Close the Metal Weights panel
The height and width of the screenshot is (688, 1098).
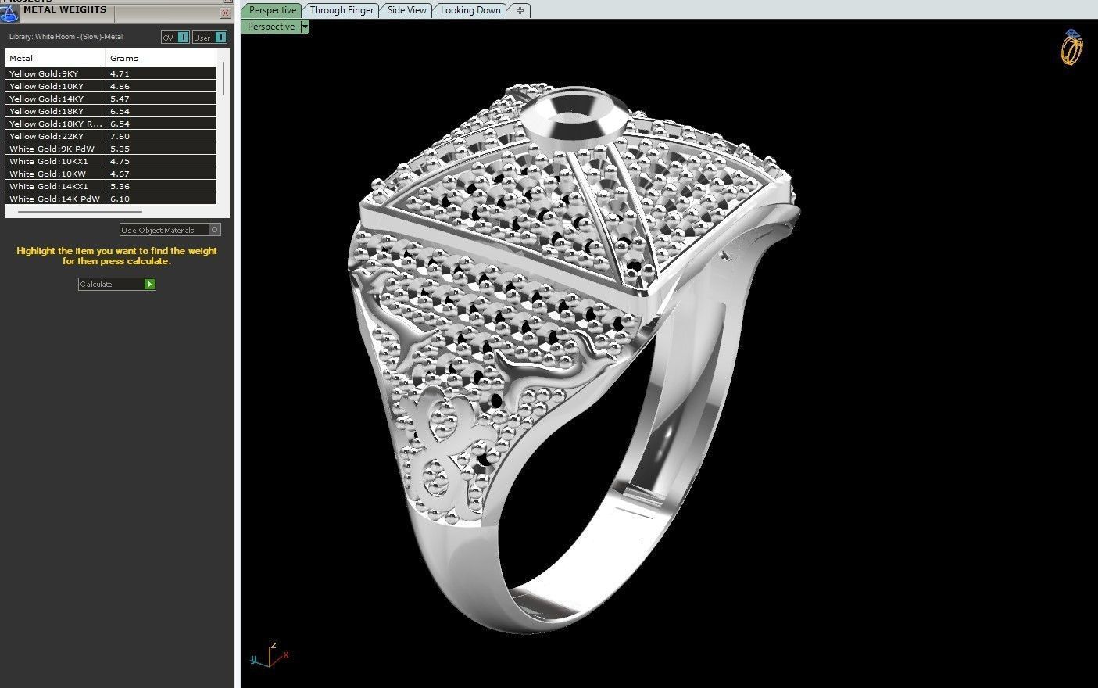pos(226,13)
